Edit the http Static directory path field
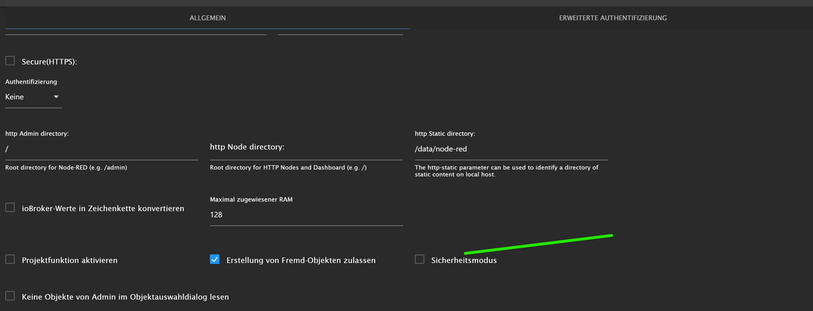 pos(511,149)
